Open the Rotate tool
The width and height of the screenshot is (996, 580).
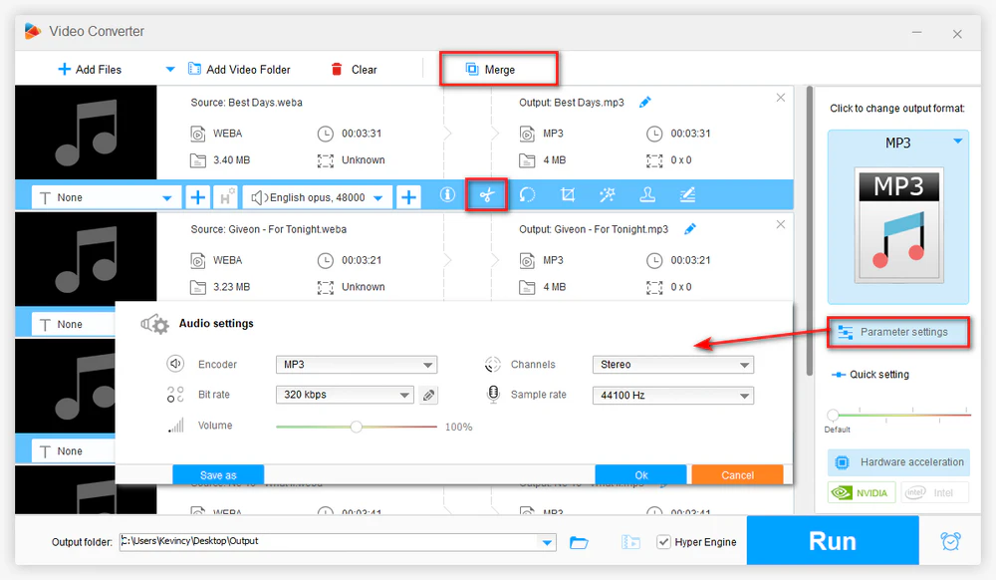pyautogui.click(x=527, y=195)
